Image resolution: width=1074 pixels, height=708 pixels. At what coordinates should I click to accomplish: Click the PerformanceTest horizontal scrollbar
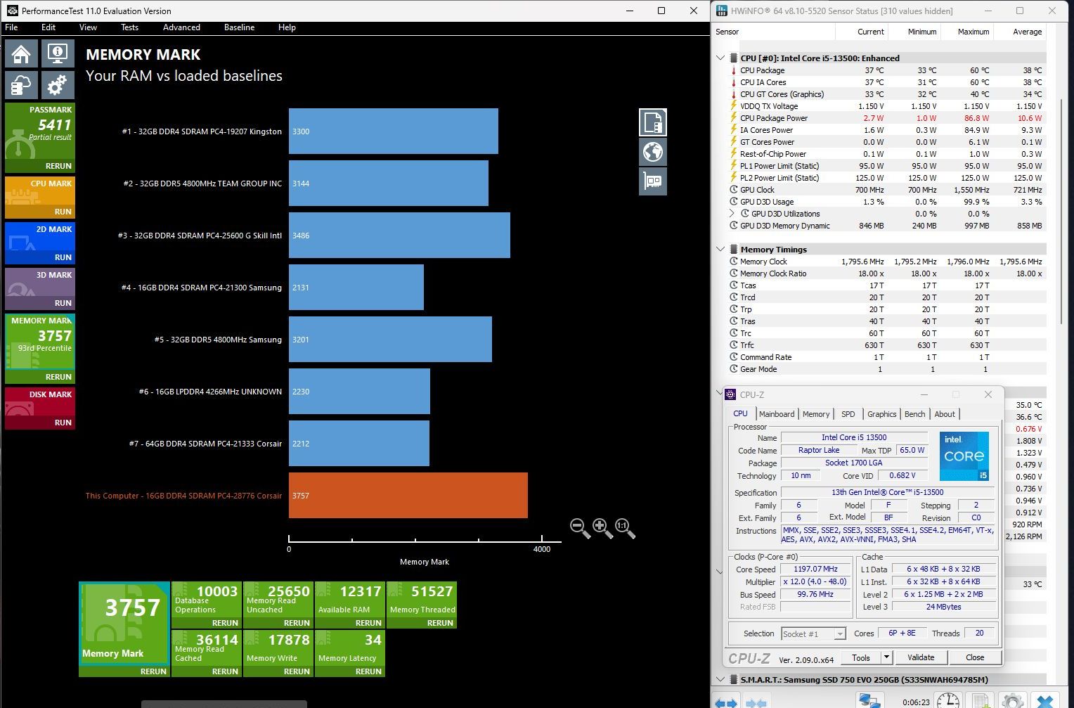tap(224, 704)
